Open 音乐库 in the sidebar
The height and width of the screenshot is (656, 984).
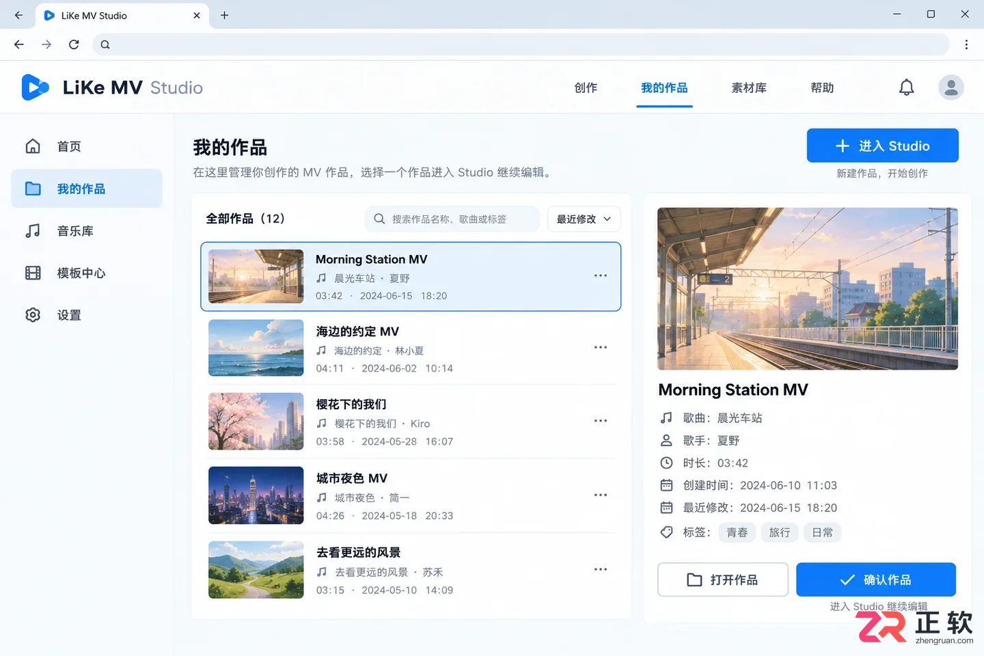point(87,231)
